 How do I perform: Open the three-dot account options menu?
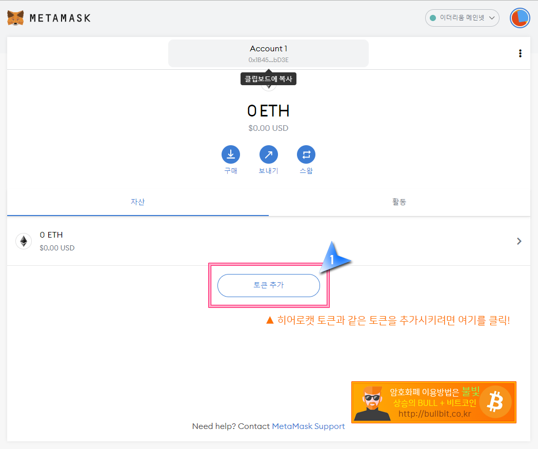pyautogui.click(x=520, y=53)
